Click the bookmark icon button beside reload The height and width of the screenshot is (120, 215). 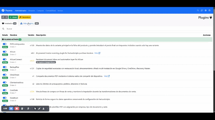[x=7, y=17]
